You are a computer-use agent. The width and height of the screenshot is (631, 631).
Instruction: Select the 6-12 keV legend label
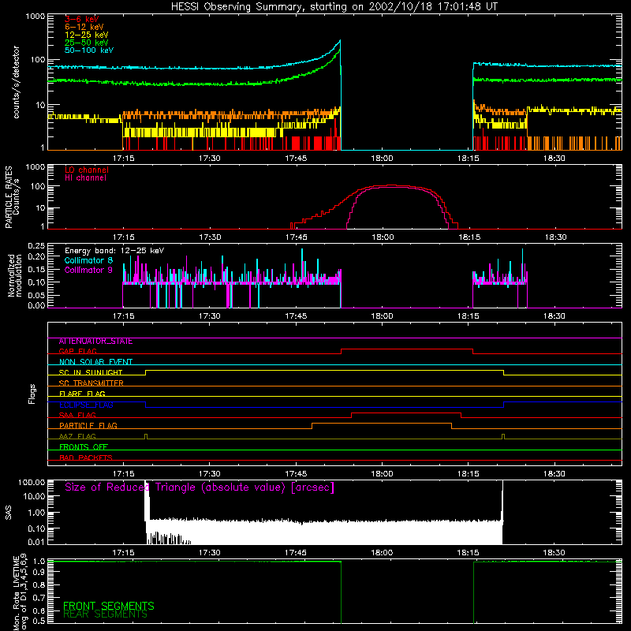pos(84,27)
